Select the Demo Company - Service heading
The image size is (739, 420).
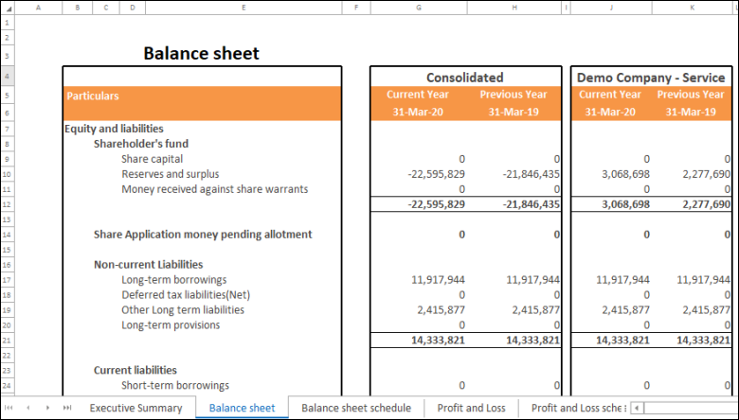[x=653, y=77]
